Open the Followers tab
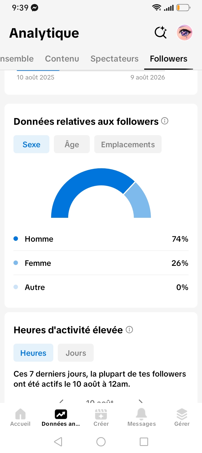This screenshot has height=453, width=202. coord(169,59)
